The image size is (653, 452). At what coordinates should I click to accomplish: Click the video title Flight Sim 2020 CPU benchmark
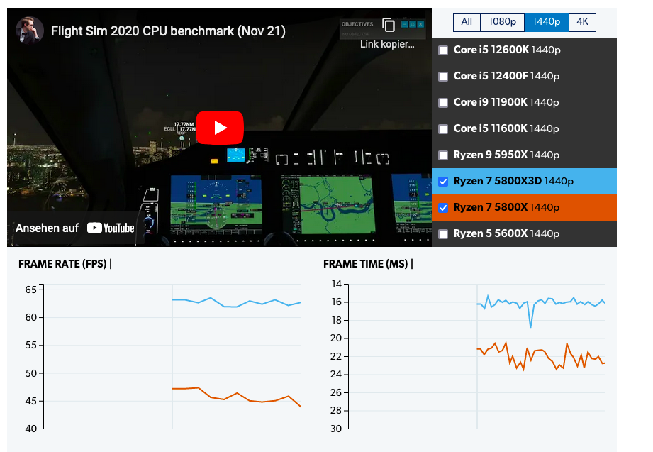click(168, 31)
